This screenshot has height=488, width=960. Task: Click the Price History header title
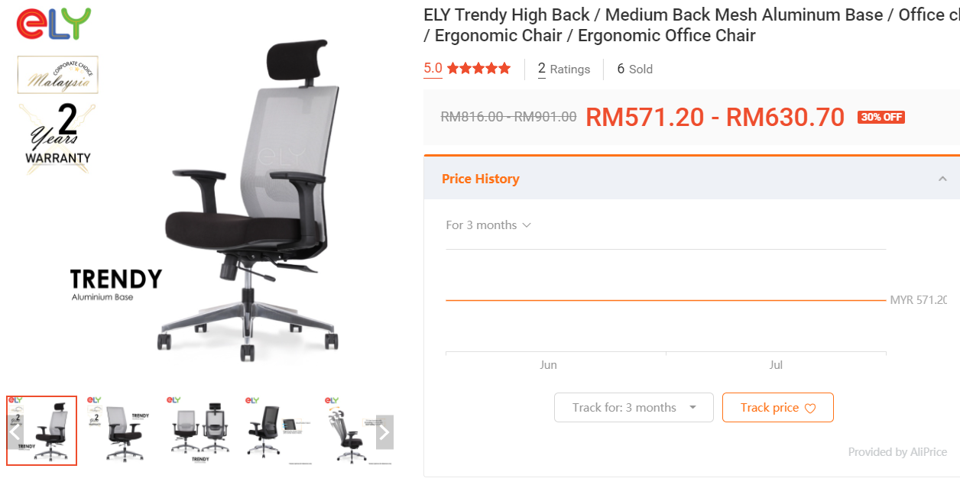coord(481,179)
